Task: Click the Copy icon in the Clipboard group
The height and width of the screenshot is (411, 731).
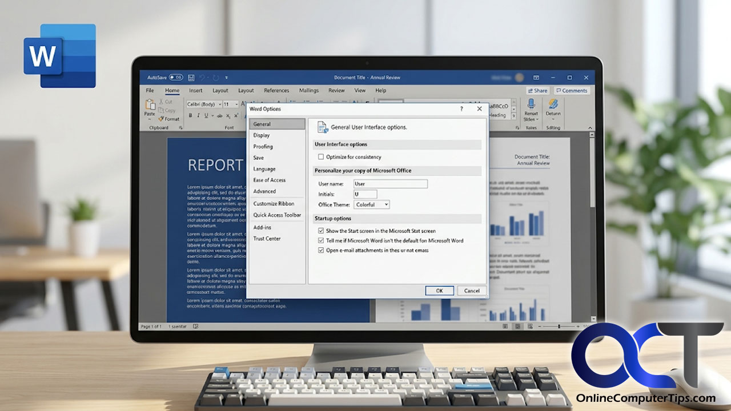Action: tap(161, 110)
